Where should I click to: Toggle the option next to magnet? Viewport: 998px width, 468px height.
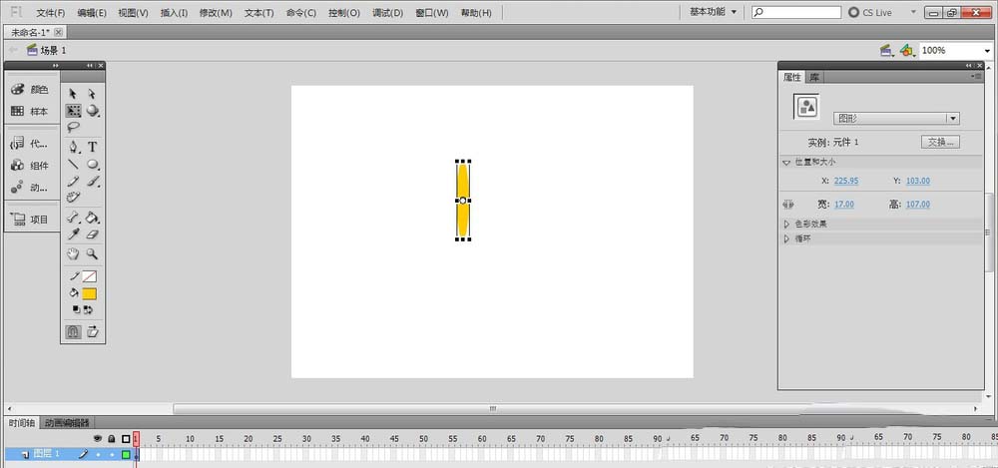pyautogui.click(x=92, y=331)
